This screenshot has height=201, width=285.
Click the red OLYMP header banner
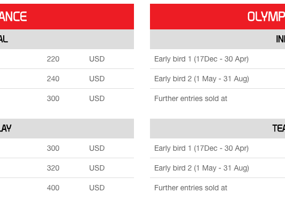click(x=217, y=17)
